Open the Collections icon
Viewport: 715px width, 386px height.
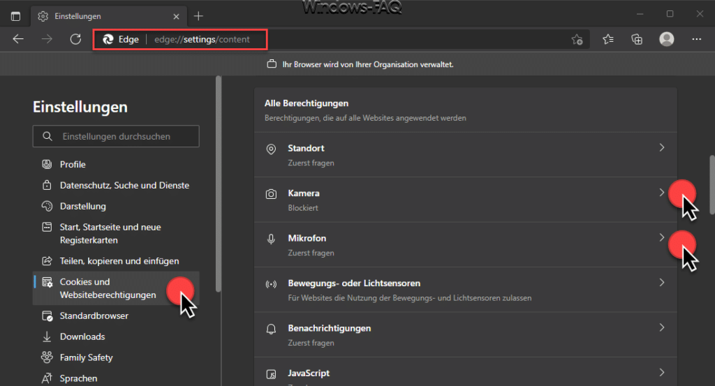[637, 40]
